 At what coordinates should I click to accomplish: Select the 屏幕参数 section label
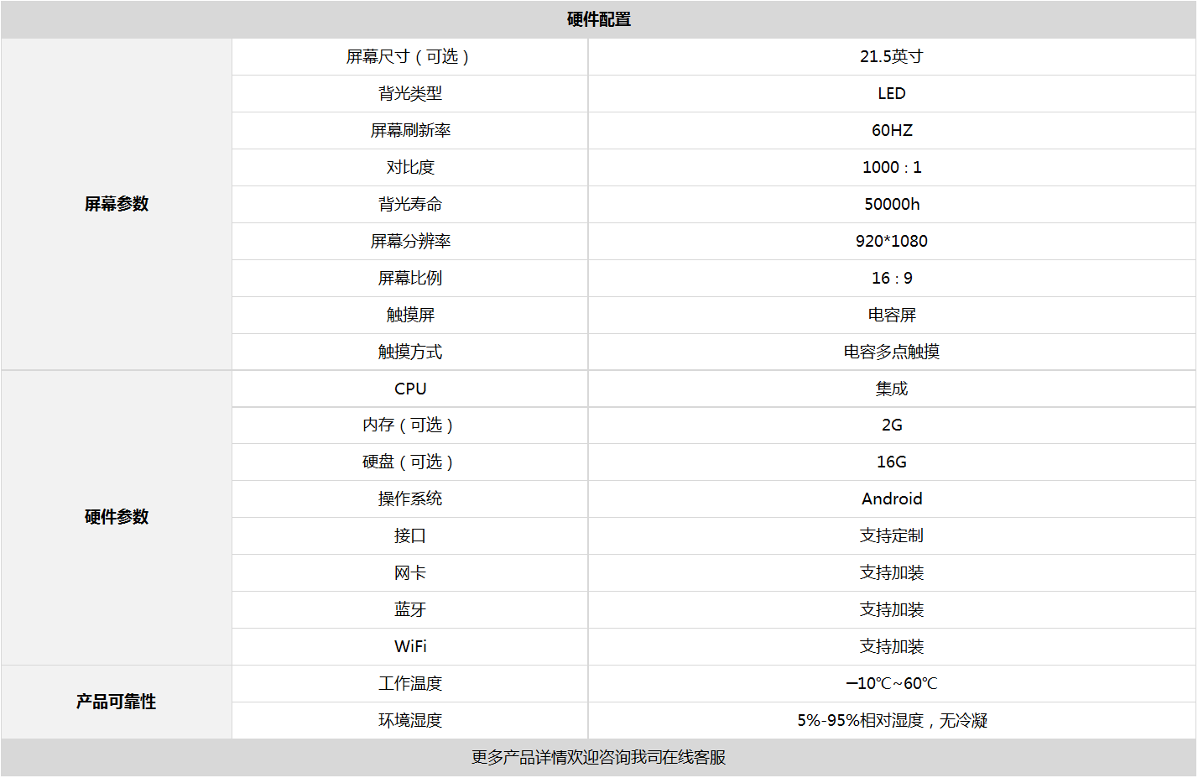[x=117, y=204]
